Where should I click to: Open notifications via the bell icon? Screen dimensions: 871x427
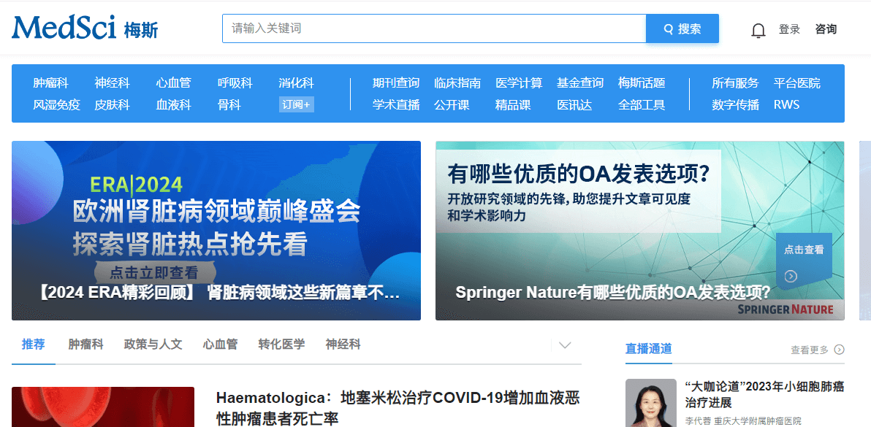click(758, 30)
